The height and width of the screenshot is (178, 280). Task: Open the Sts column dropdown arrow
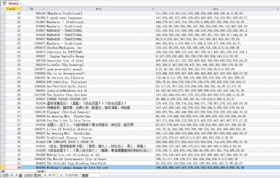tap(278, 9)
